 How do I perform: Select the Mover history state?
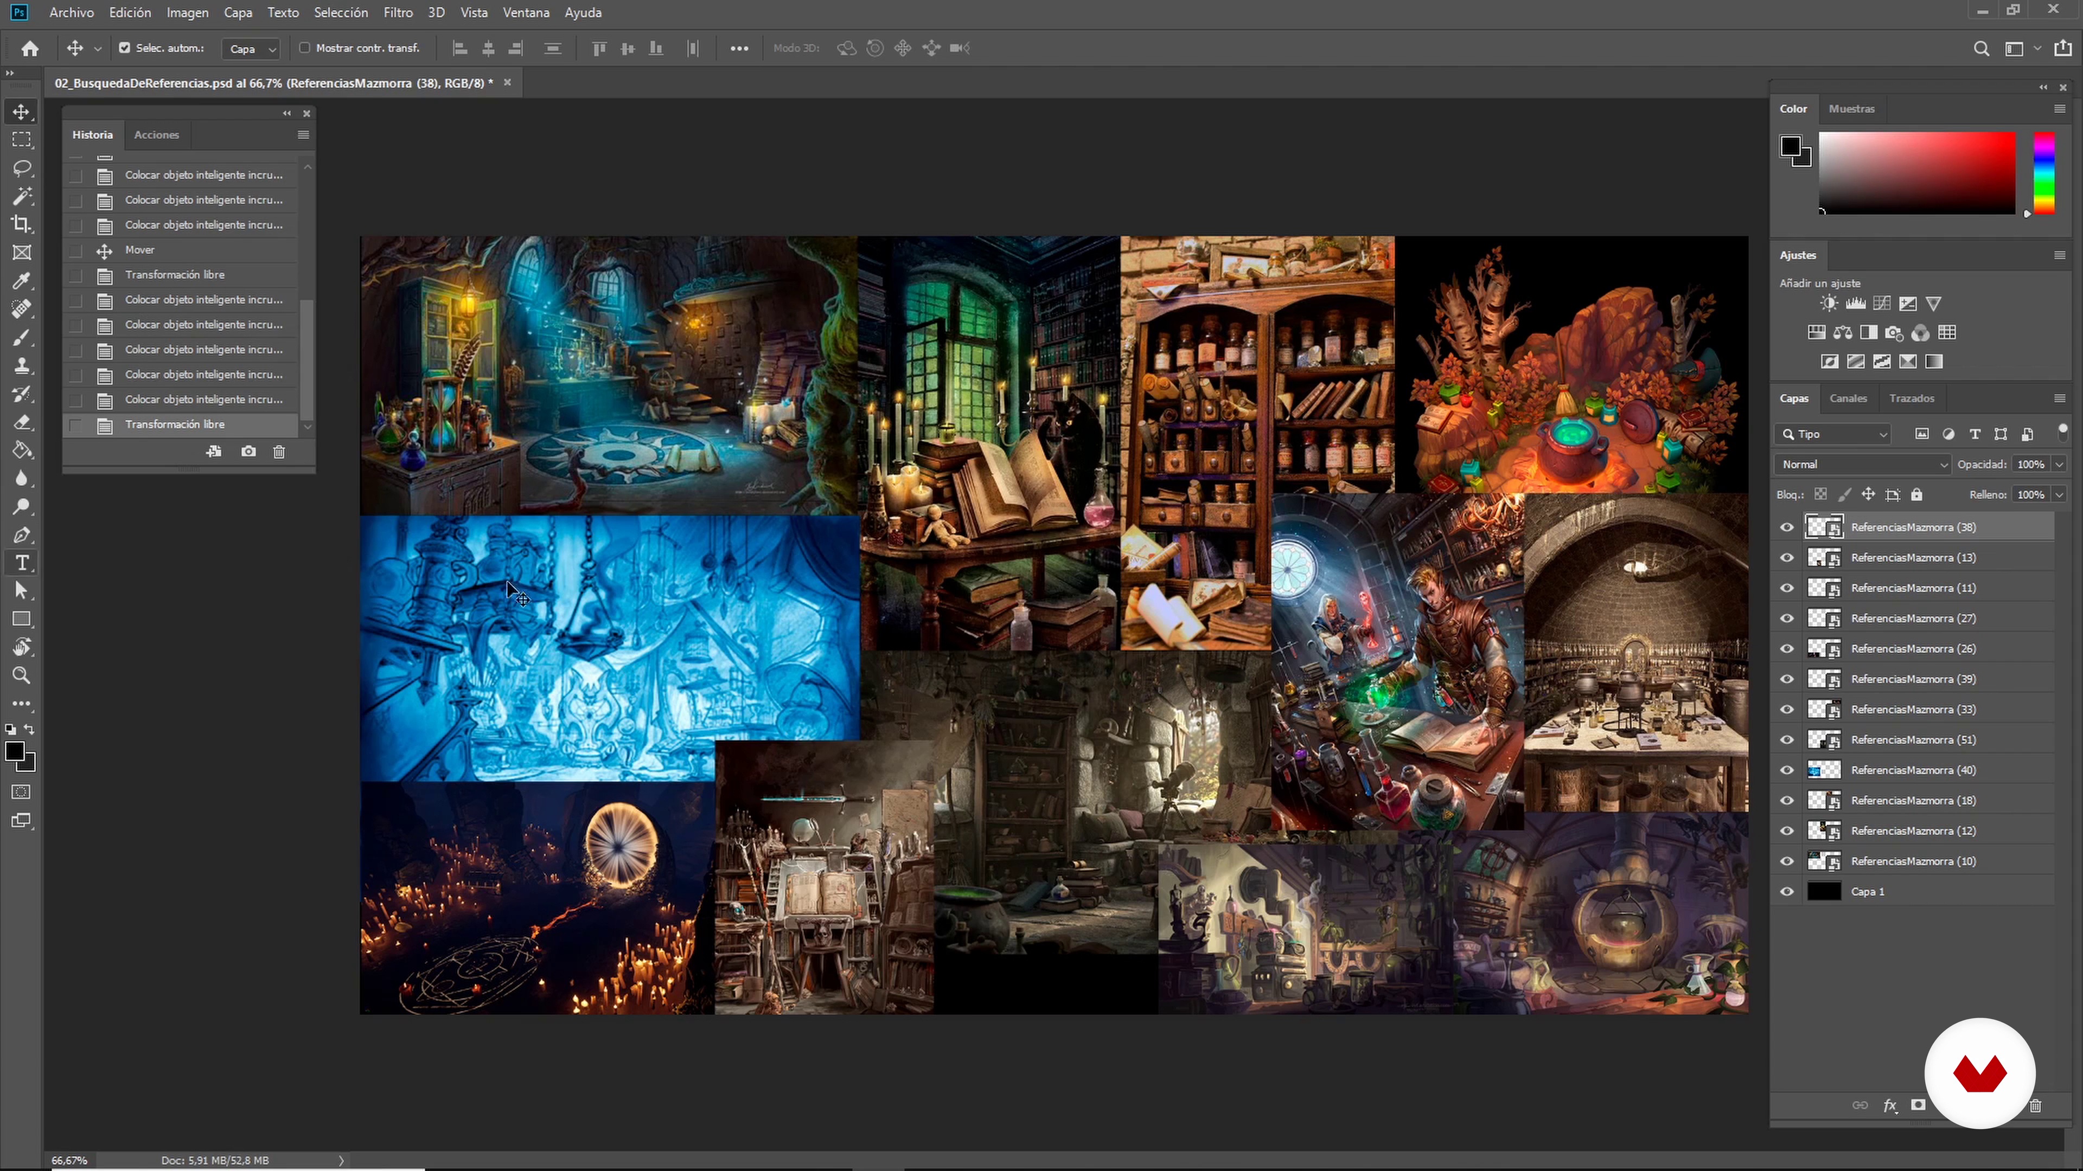[x=180, y=250]
